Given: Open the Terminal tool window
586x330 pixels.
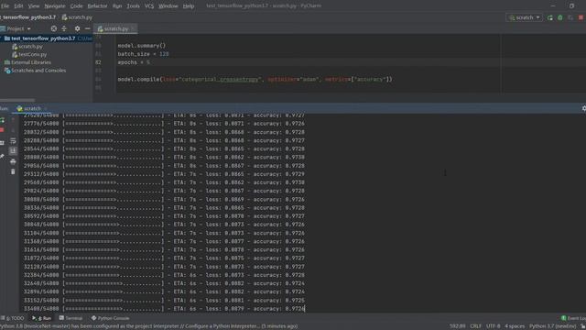Looking at the screenshot, I should point(71,318).
